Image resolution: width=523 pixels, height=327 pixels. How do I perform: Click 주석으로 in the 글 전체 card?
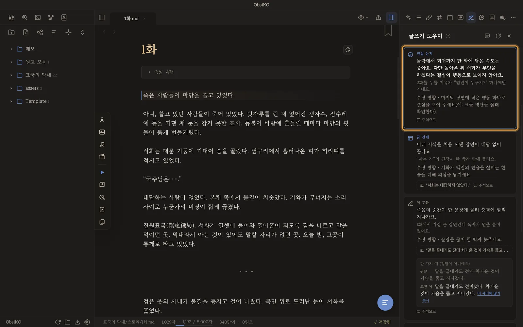(483, 185)
